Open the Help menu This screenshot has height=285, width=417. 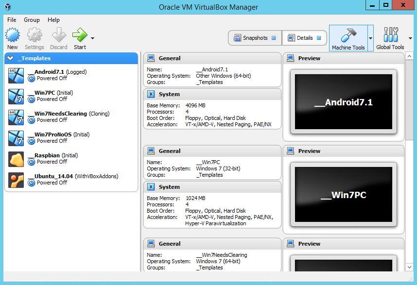pos(53,20)
